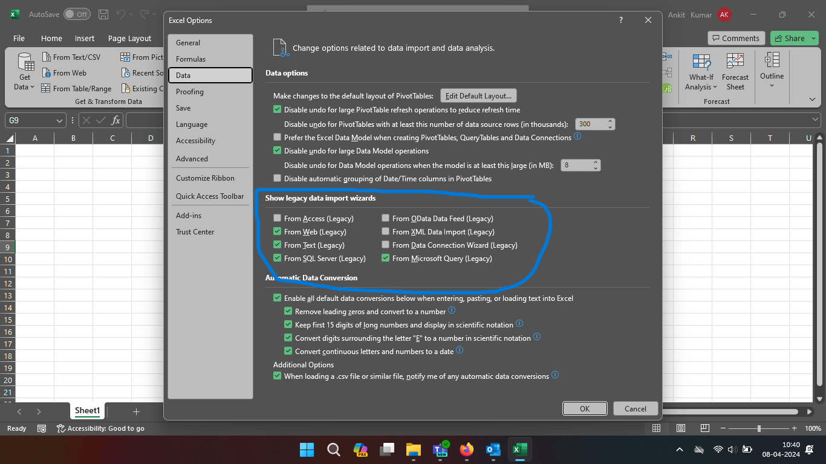The height and width of the screenshot is (464, 826).
Task: Click Edit Default Layout button
Action: coord(478,95)
